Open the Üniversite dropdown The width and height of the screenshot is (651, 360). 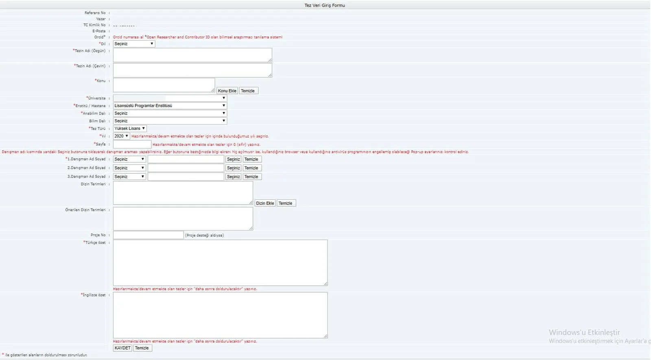pyautogui.click(x=170, y=98)
